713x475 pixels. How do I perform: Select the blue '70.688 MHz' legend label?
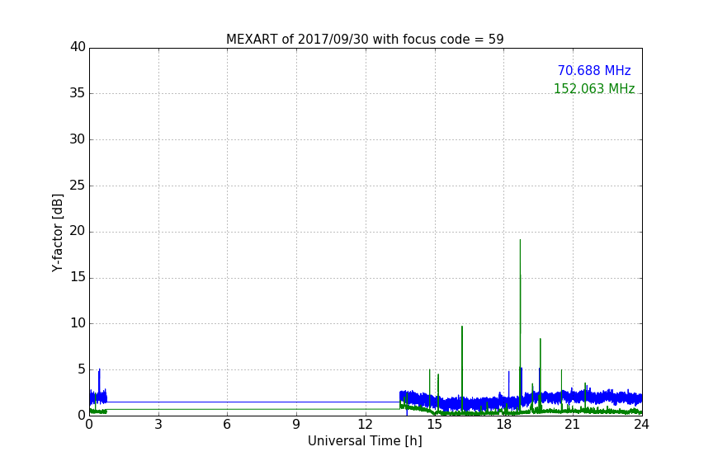click(594, 70)
